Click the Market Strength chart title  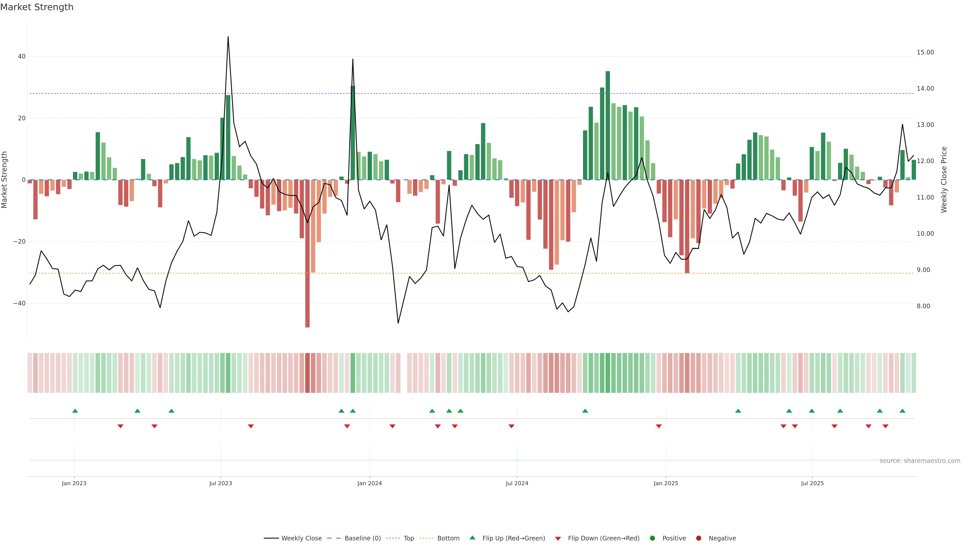(x=37, y=7)
